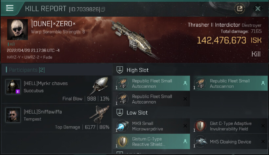Copy the kill report ID icon
Image resolution: width=269 pixels, height=155 pixels.
pos(103,9)
